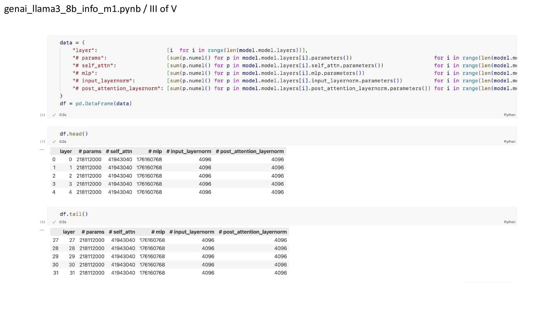Viewport: 556px width, 312px height.
Task: Click 41943040 self_attn value in row 0
Action: pyautogui.click(x=120, y=159)
